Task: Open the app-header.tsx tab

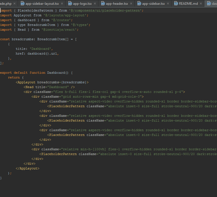Action: pyautogui.click(x=117, y=4)
